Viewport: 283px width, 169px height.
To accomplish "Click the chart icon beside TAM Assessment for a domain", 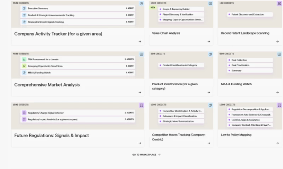I will click(24, 59).
